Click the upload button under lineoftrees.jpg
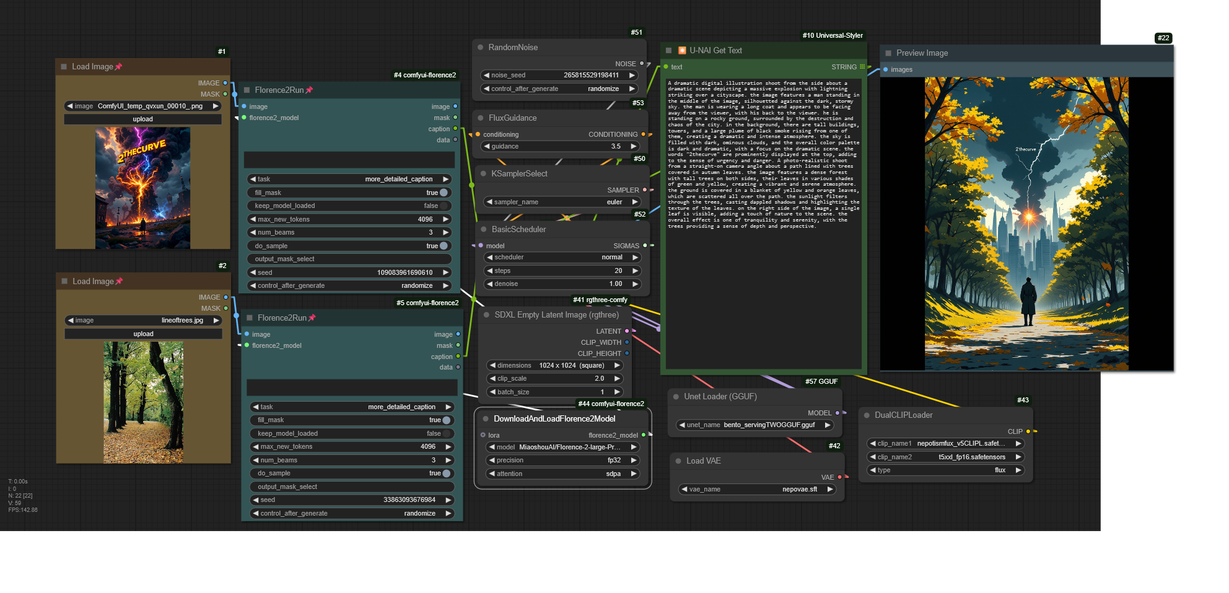Image resolution: width=1229 pixels, height=593 pixels. [143, 334]
